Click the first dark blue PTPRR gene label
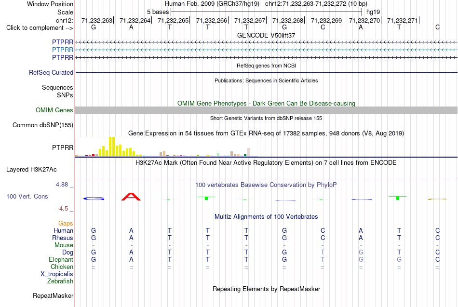Screen dimensions: 458x307 [63, 42]
